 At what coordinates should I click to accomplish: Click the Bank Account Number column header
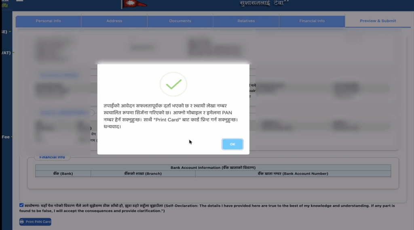(x=293, y=174)
